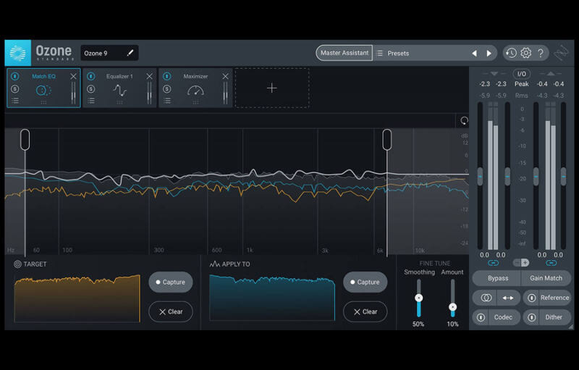This screenshot has height=370, width=579.
Task: Click the Apply To Clear button
Action: pyautogui.click(x=365, y=312)
